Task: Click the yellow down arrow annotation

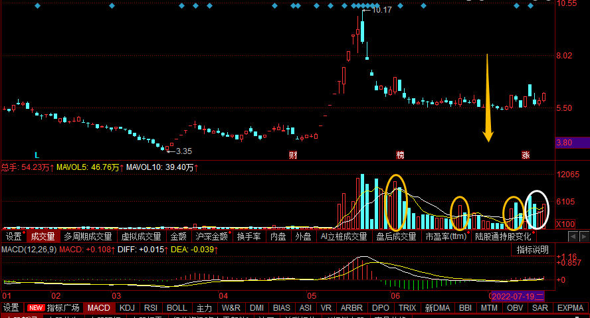Action: point(488,98)
